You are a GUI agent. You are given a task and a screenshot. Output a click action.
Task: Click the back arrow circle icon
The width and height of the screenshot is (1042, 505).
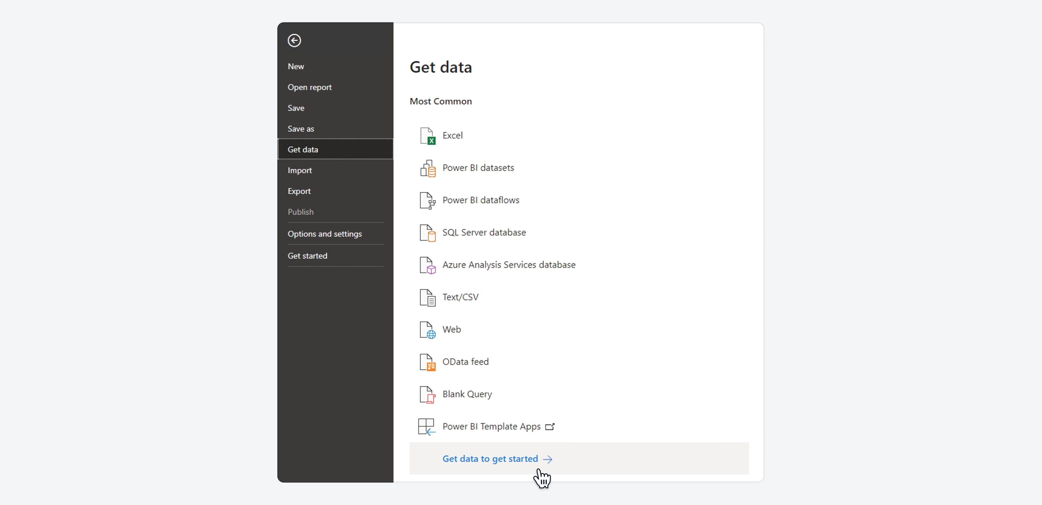[294, 40]
